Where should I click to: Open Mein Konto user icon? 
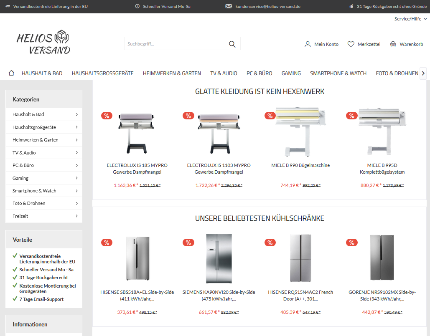308,44
